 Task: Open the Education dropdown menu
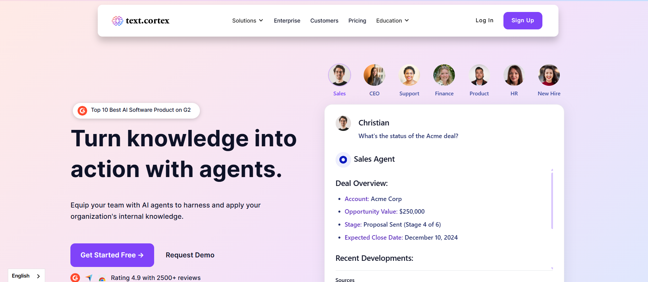(x=392, y=21)
